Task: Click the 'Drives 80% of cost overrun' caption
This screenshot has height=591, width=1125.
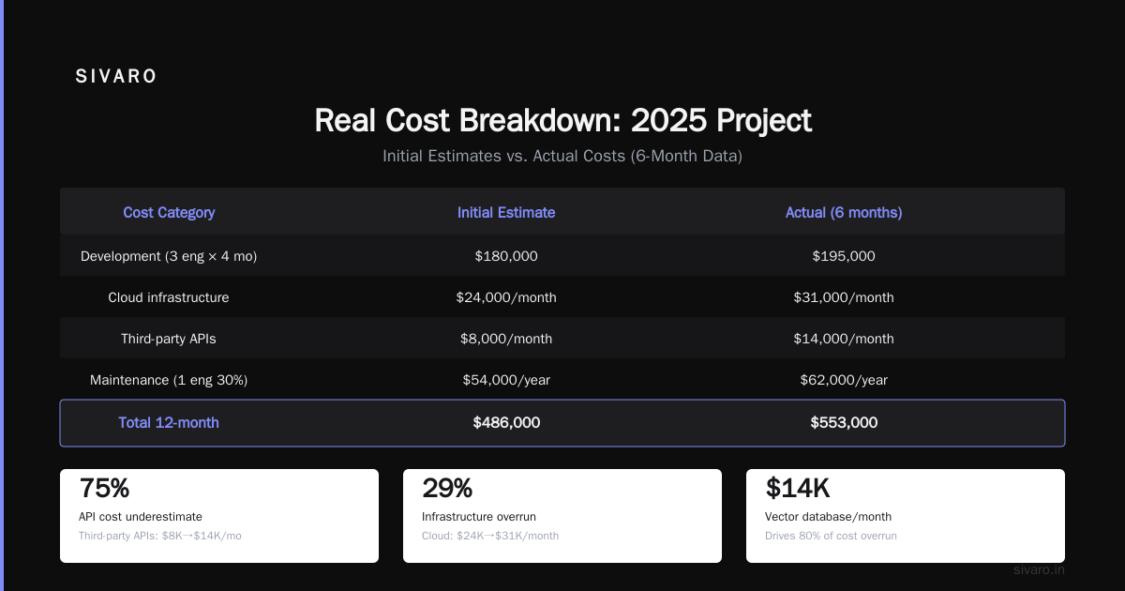Action: pyautogui.click(x=832, y=536)
